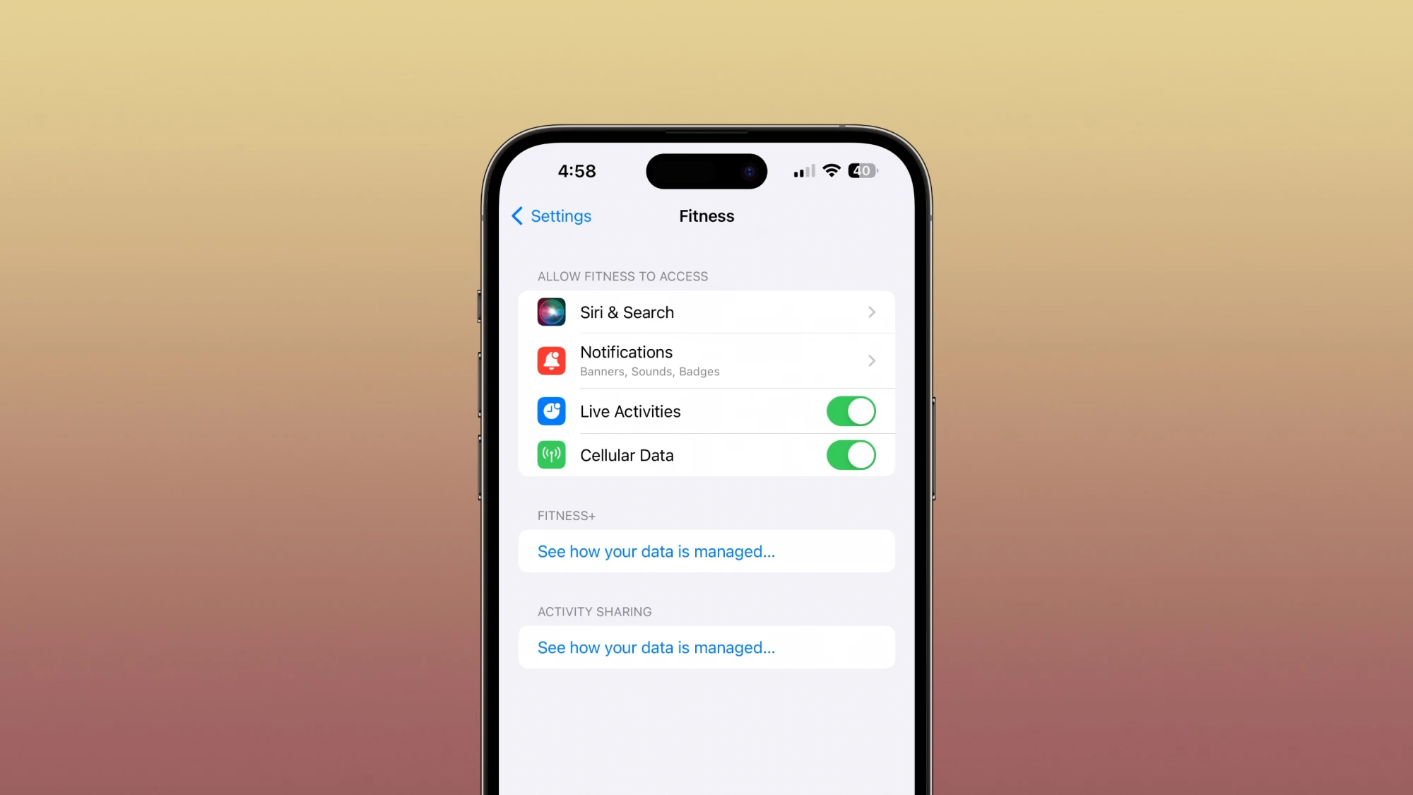
Task: Select Live Activities icon in settings
Action: click(x=550, y=411)
